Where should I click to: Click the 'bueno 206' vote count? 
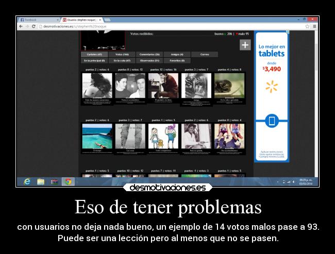click(x=223, y=34)
